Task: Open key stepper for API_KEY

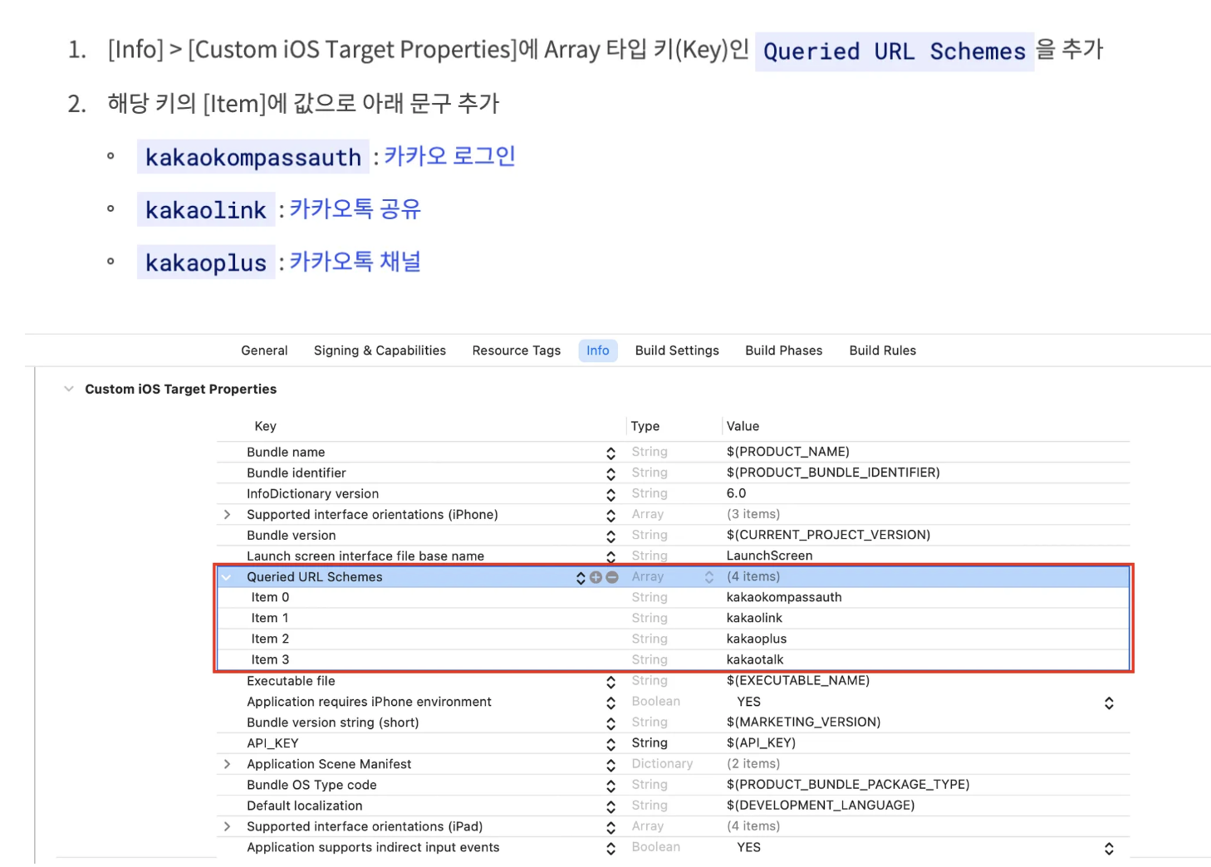Action: (610, 744)
